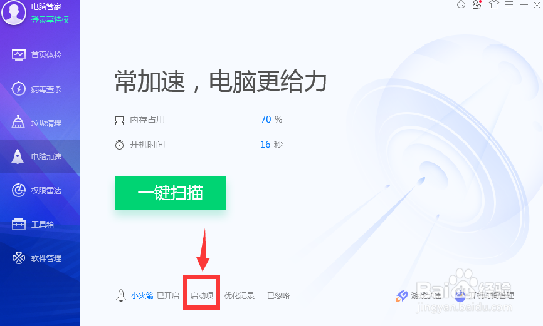Open the user icon with red dot
Screen dimensions: 543x326
477,4
